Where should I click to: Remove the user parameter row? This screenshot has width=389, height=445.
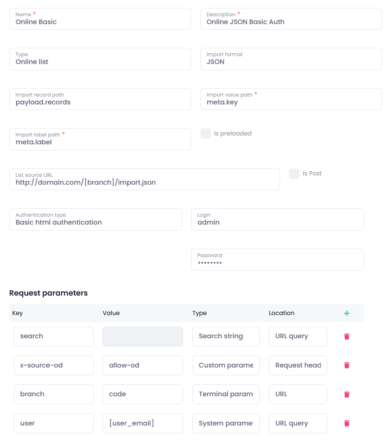pos(347,423)
